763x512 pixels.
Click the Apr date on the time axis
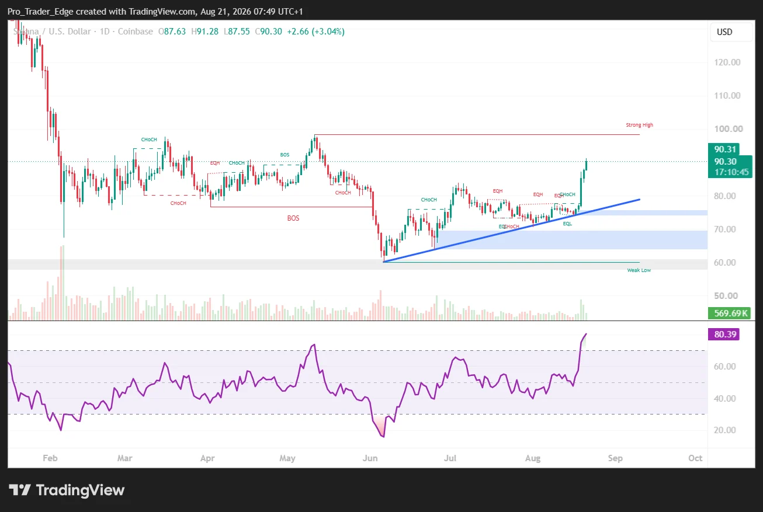207,458
